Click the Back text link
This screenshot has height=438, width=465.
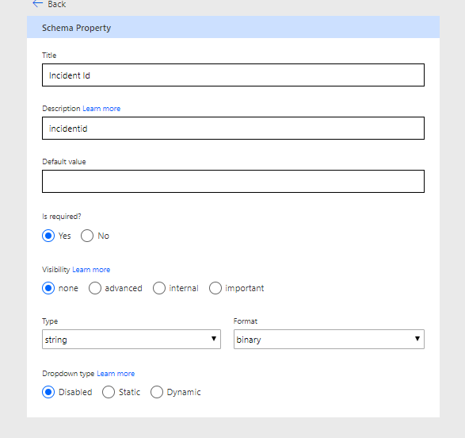coord(57,4)
